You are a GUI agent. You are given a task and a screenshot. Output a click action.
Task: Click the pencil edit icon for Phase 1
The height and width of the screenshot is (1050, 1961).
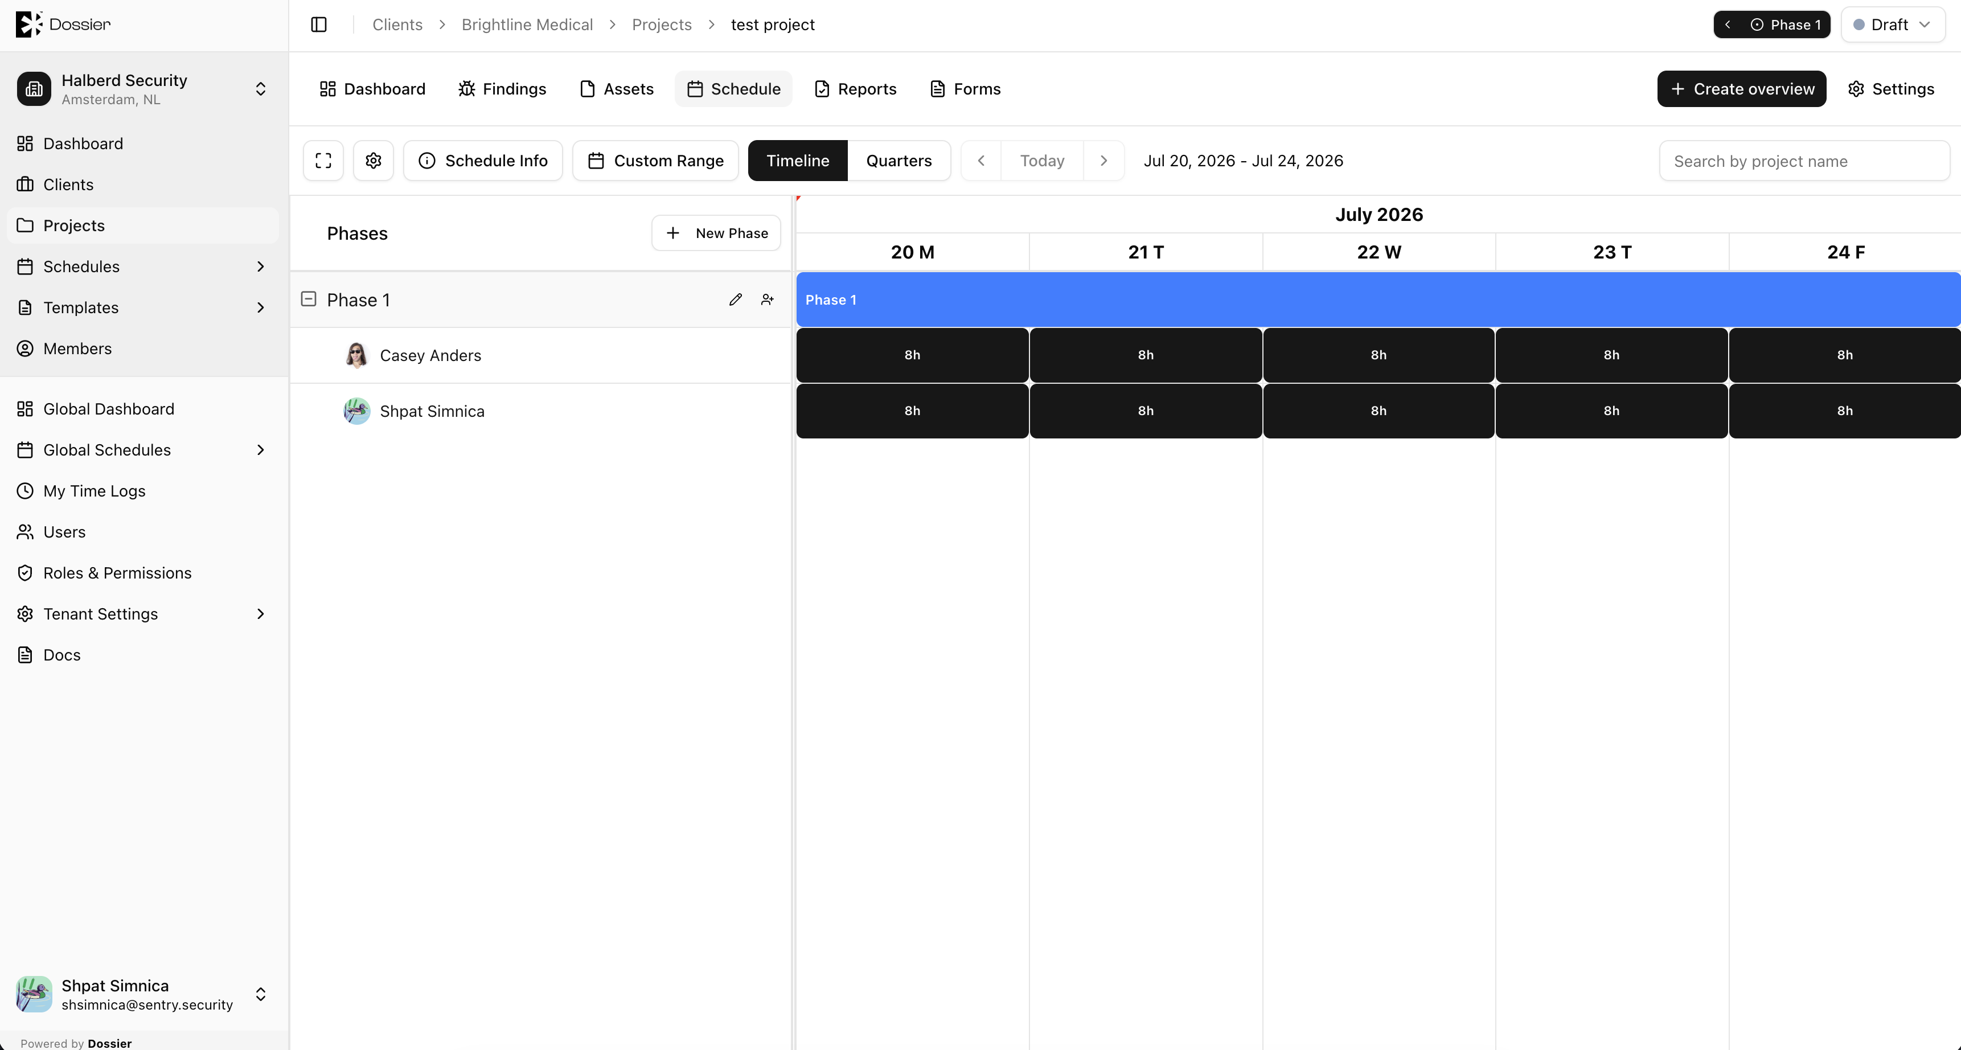[x=736, y=300]
